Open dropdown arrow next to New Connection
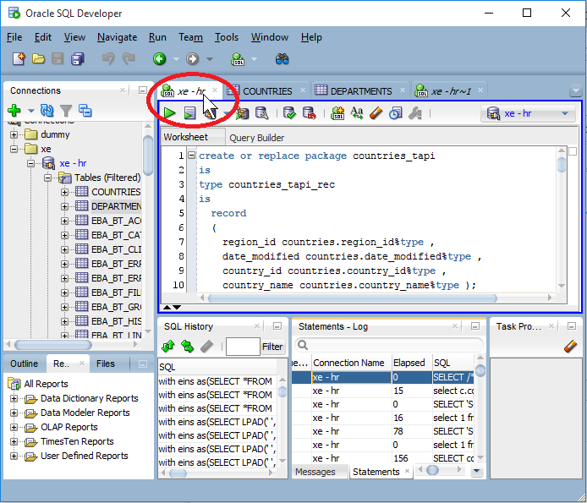Image resolution: width=587 pixels, height=503 pixels. (x=31, y=111)
